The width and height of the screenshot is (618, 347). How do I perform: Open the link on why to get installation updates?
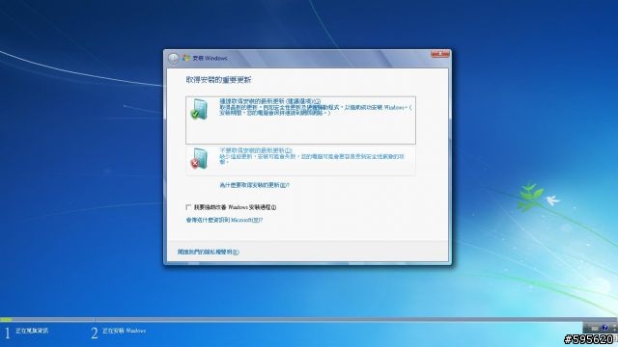tap(254, 185)
